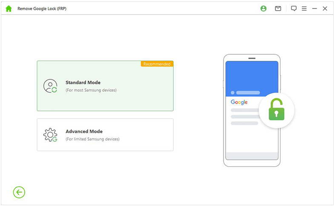Click "(For most Samsung devices)" text
Image resolution: width=335 pixels, height=206 pixels.
click(91, 90)
